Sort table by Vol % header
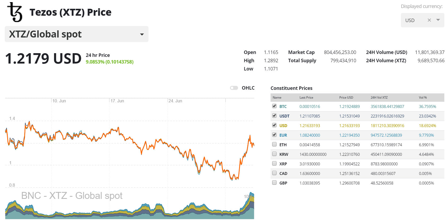 coord(423,98)
